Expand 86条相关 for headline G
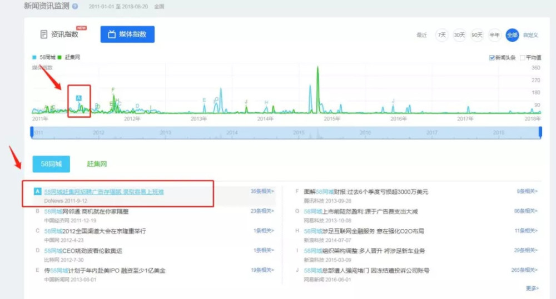The width and height of the screenshot is (556, 299). pos(526,211)
